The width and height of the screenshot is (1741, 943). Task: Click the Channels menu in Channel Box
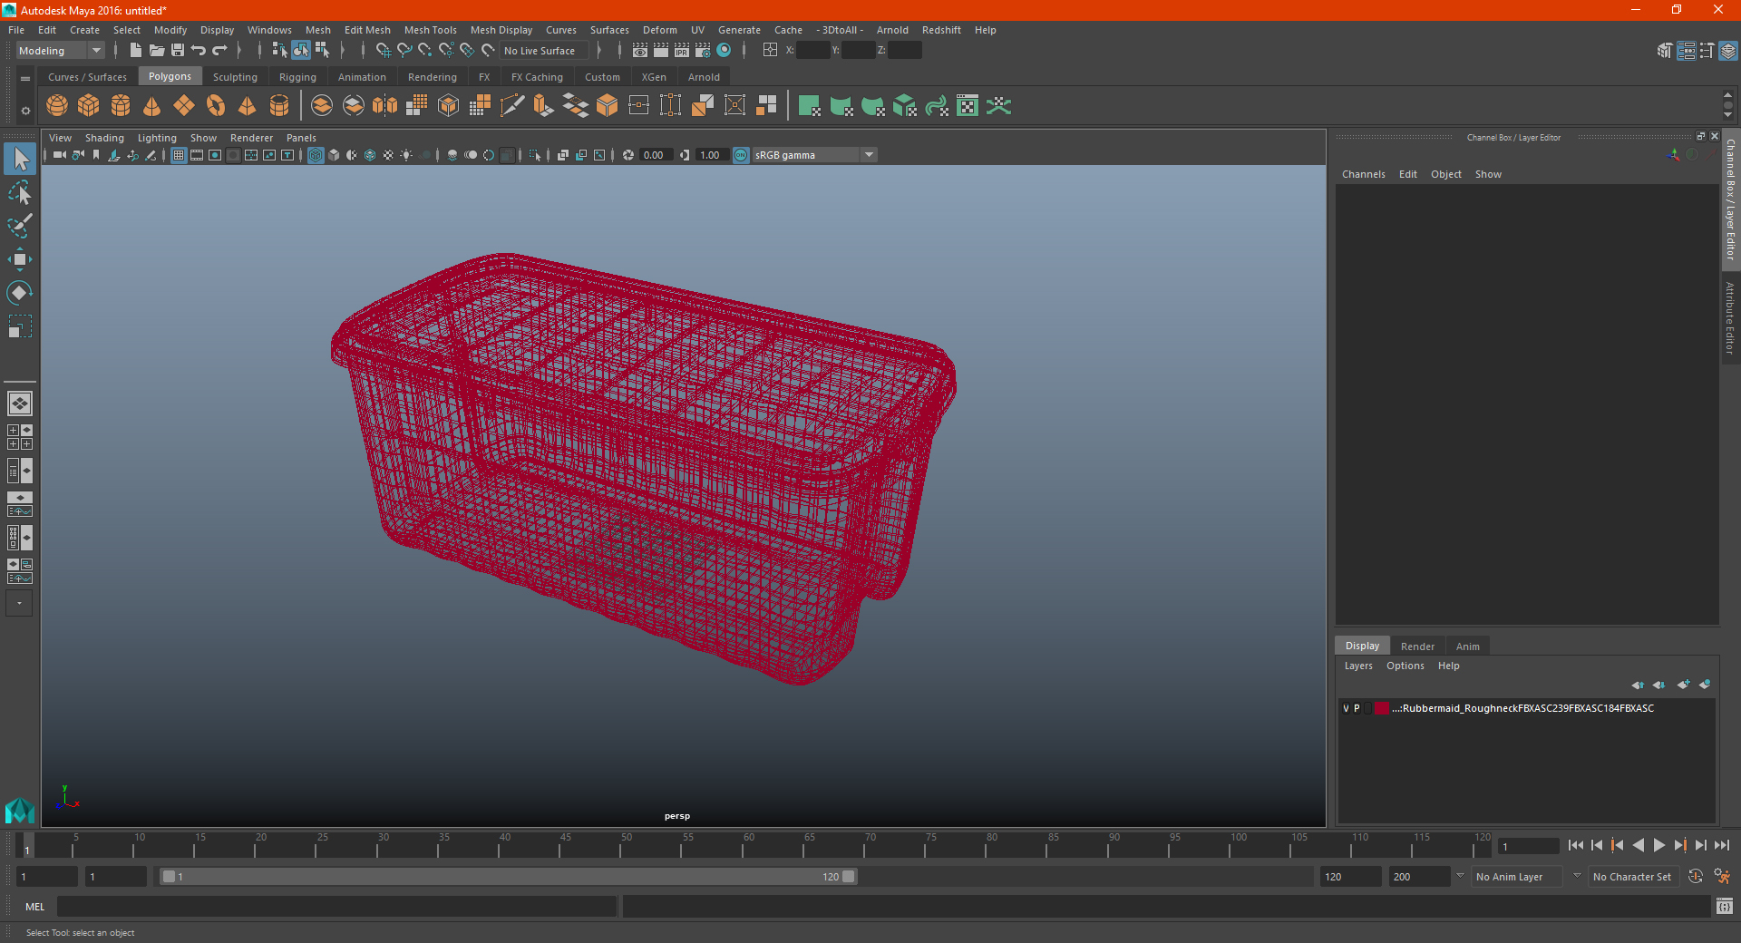point(1363,174)
